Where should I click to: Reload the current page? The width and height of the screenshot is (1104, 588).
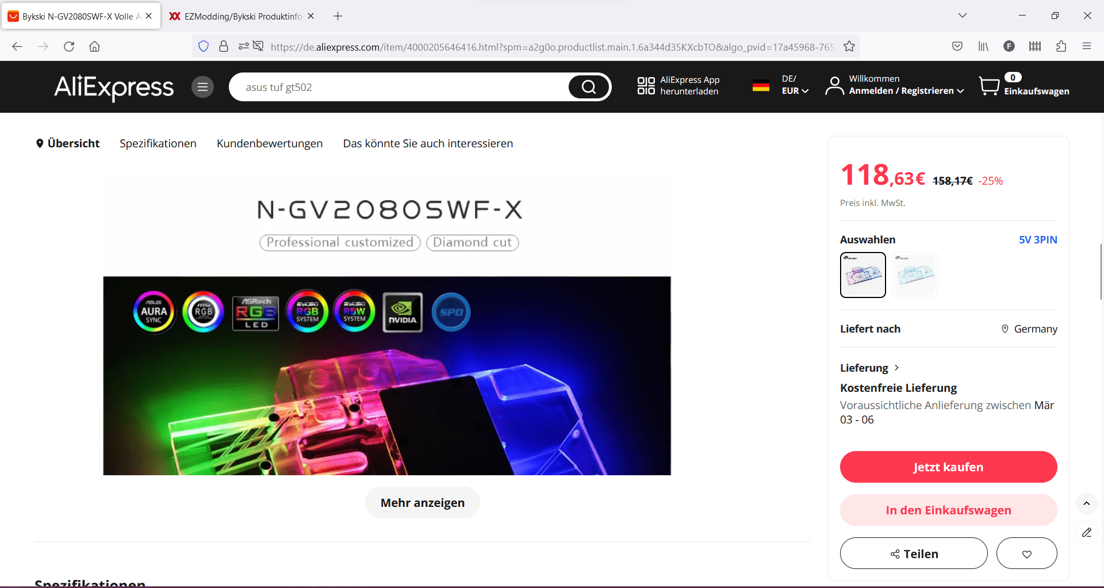click(x=69, y=47)
